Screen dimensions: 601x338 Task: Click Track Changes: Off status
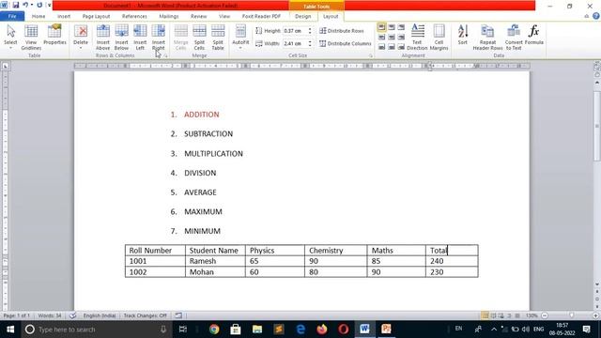click(x=145, y=315)
